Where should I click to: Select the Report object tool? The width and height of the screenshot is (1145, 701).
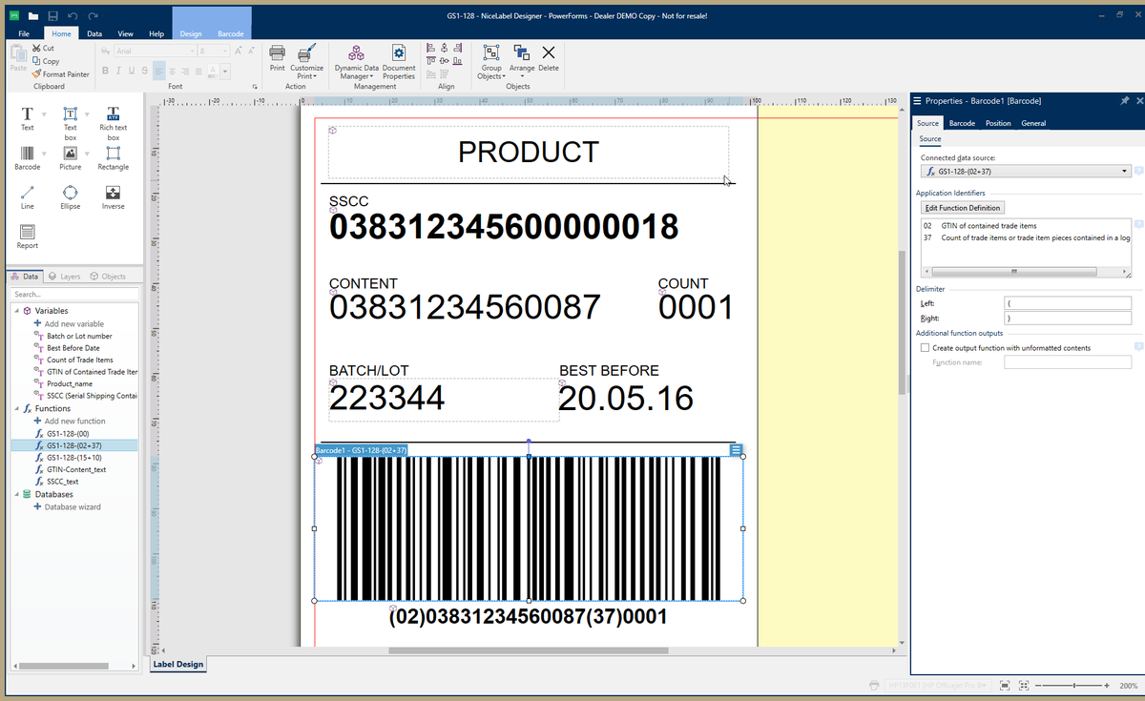27,237
